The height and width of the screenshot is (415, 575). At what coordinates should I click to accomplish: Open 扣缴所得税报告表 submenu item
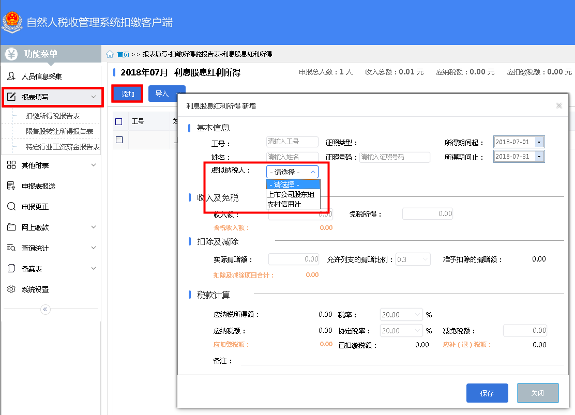(53, 116)
